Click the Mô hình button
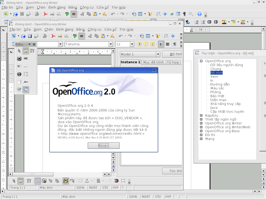266x199 pixels. (x=172, y=54)
